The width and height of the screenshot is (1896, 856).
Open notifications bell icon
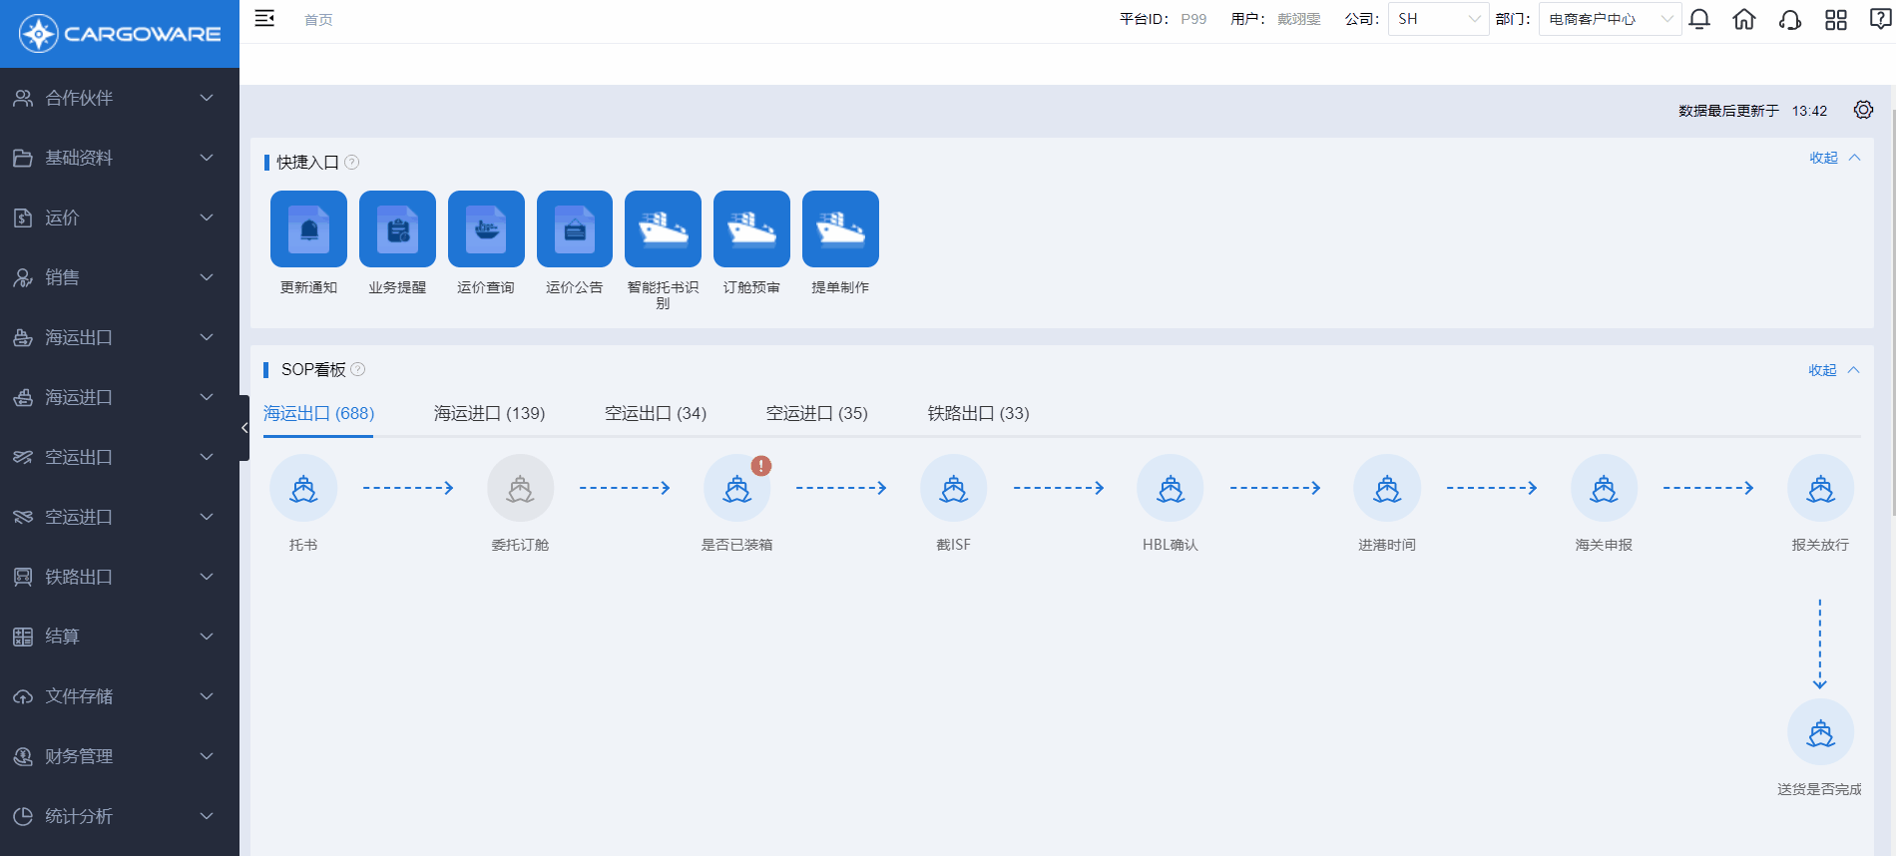1699,19
